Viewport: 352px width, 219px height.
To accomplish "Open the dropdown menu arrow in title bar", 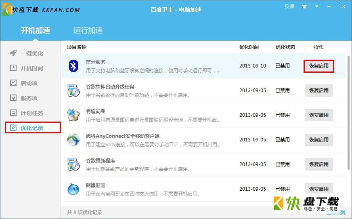I will click(316, 6).
